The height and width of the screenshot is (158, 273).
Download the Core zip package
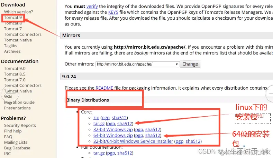coord(96,118)
